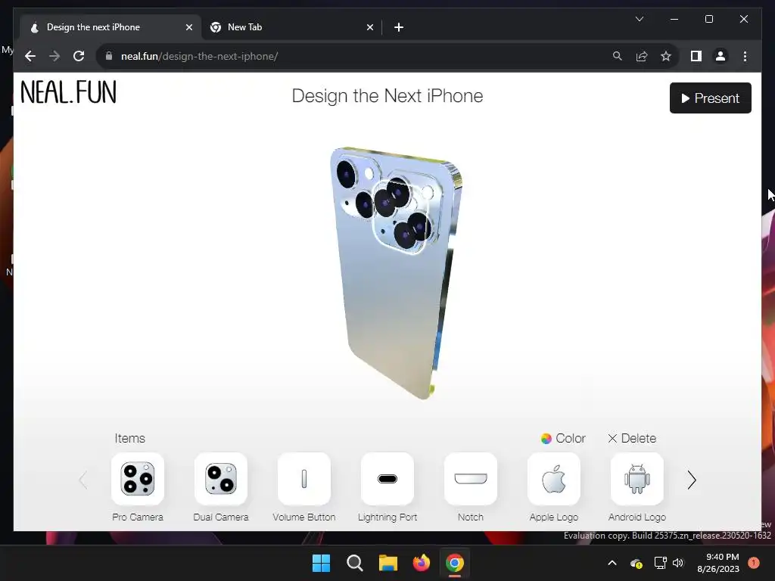775x581 pixels.
Task: Reload the neal.fun page
Action: (79, 56)
